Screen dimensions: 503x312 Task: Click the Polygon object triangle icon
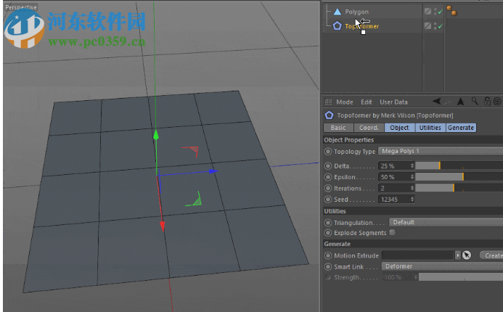(337, 12)
